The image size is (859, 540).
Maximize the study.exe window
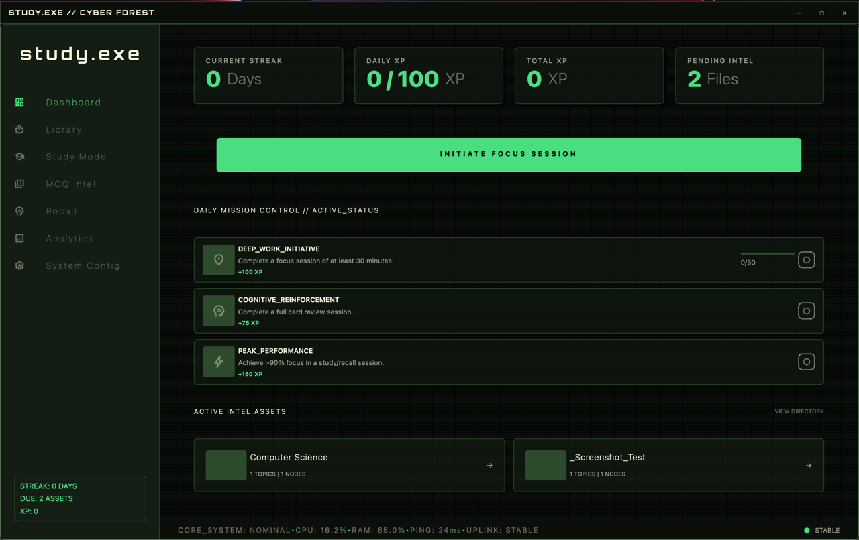tap(821, 13)
